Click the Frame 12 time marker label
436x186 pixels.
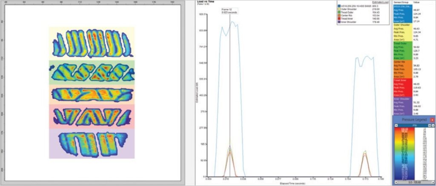(x=227, y=9)
